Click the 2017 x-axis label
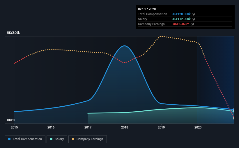Screen dimensions: 239x148 point(88,127)
